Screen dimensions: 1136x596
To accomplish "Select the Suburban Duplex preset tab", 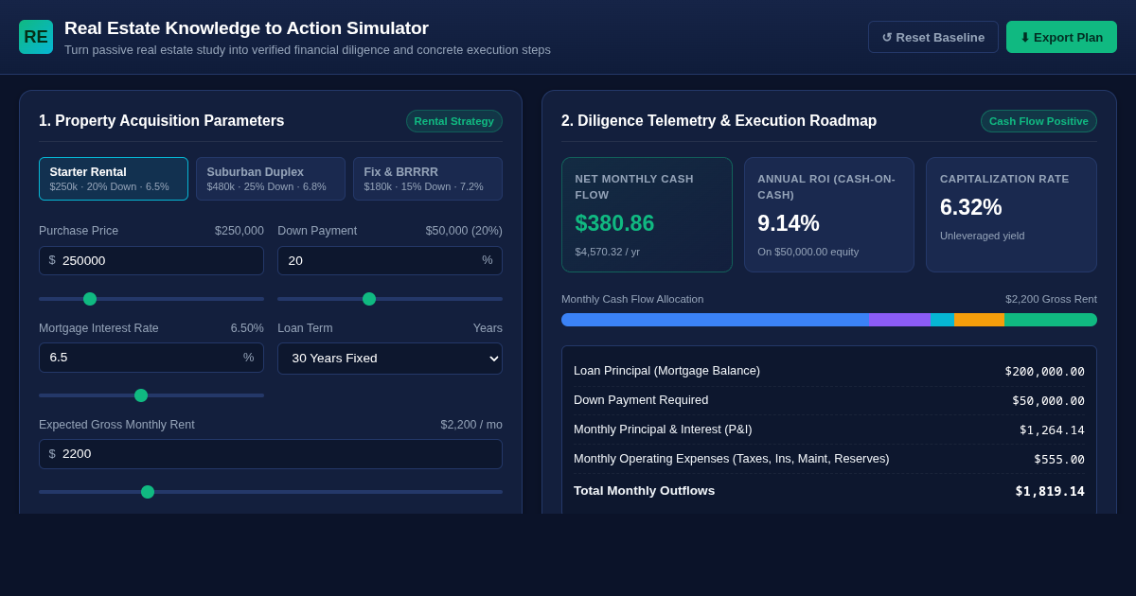I will [271, 179].
